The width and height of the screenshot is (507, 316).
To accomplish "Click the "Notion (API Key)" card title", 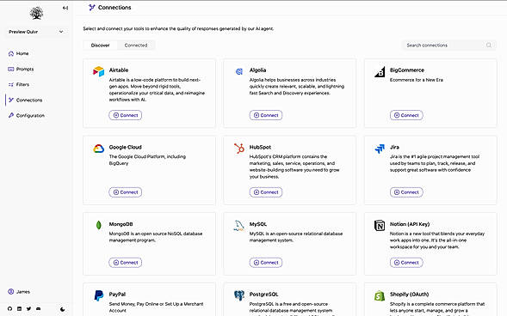I will tap(410, 224).
